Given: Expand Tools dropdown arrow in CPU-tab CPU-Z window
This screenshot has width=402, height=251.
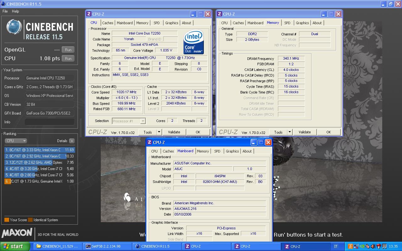Looking at the screenshot, I should 159,132.
